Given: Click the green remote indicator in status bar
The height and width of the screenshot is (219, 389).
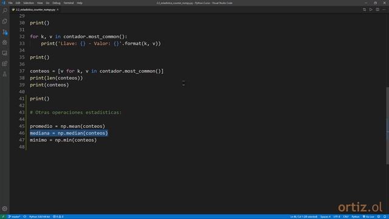Looking at the screenshot, I should 3,217.
